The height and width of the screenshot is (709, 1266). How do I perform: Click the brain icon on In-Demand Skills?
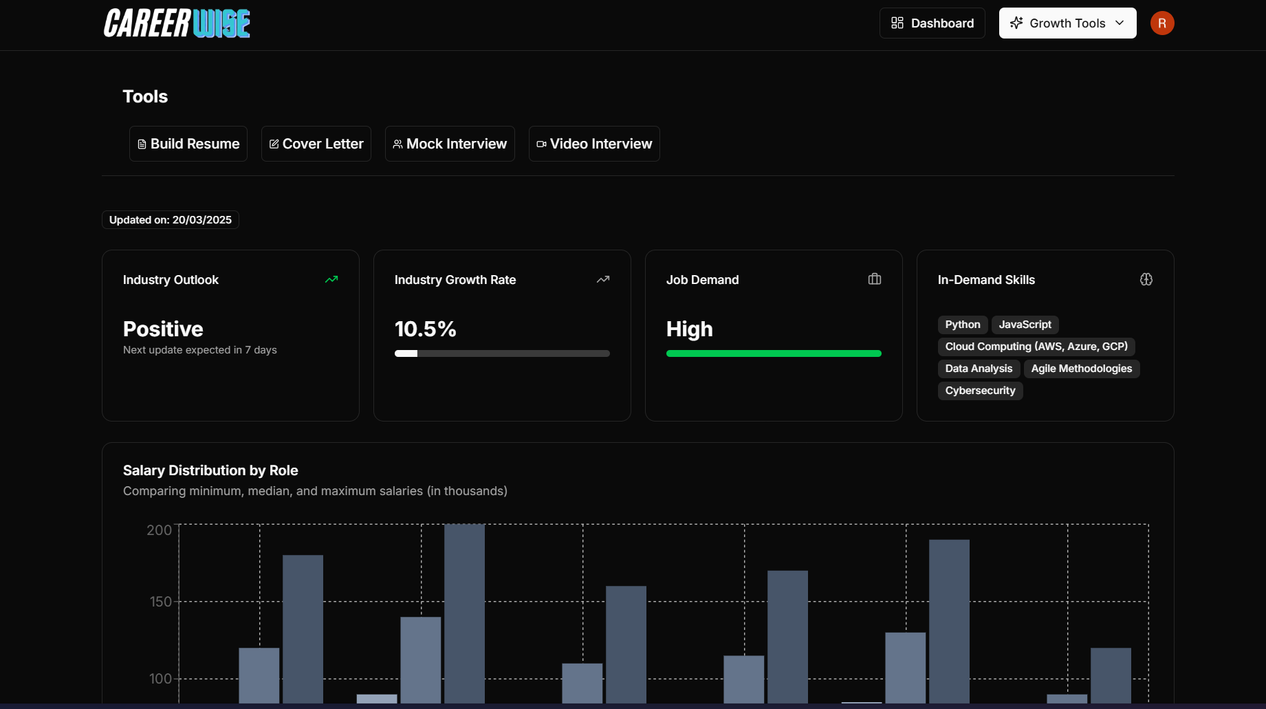click(x=1146, y=279)
